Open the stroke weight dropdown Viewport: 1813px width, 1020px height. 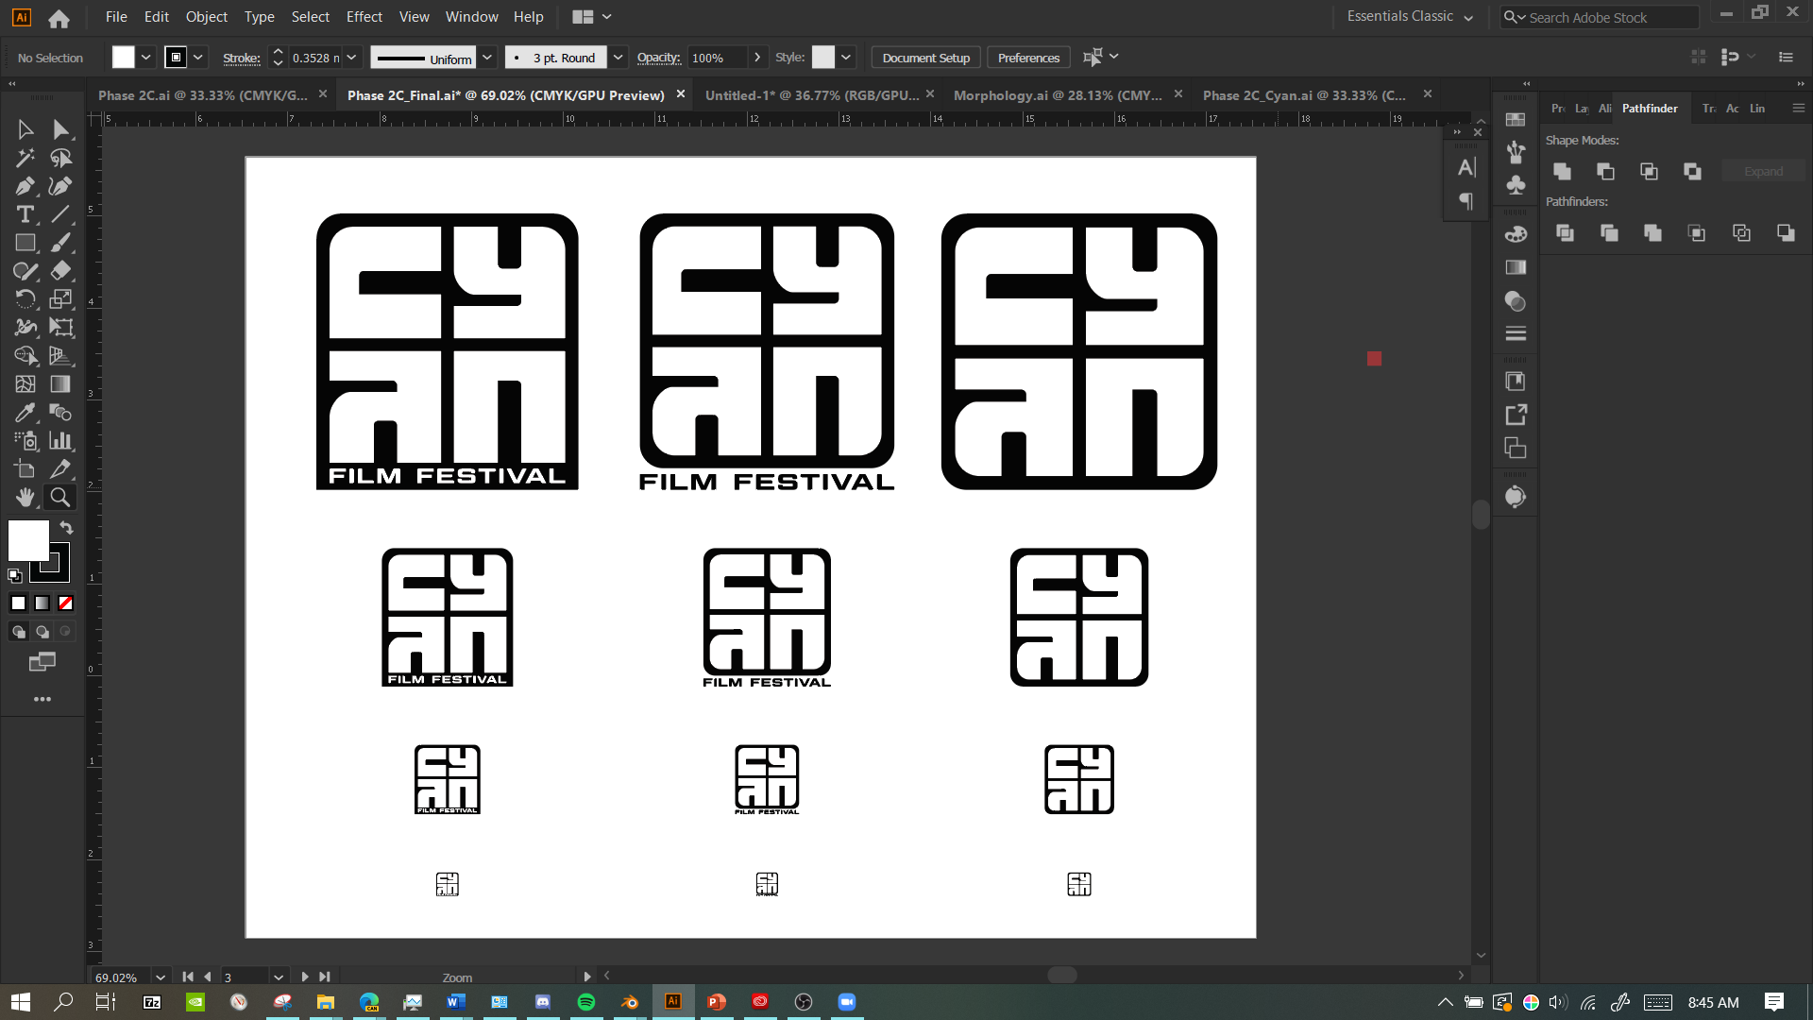(351, 58)
